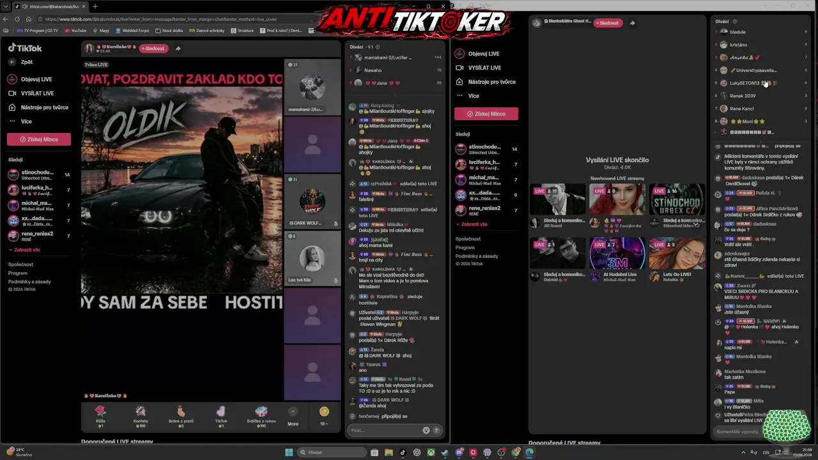818x460 pixels.
Task: Open the Windows Start menu
Action: pyautogui.click(x=289, y=452)
